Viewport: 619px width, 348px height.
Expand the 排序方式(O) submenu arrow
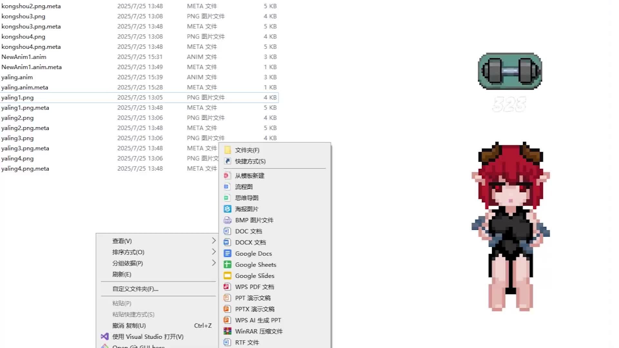(213, 252)
